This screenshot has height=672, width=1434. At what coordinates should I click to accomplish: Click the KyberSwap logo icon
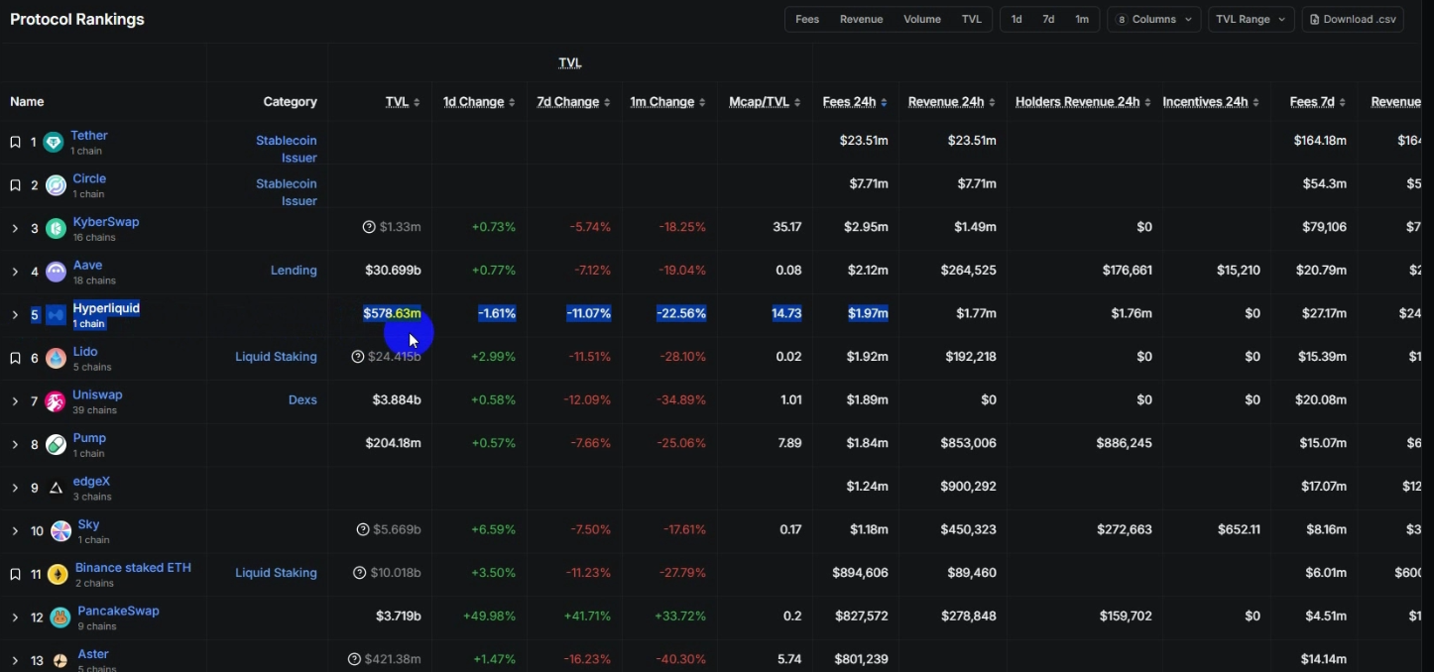click(x=57, y=229)
